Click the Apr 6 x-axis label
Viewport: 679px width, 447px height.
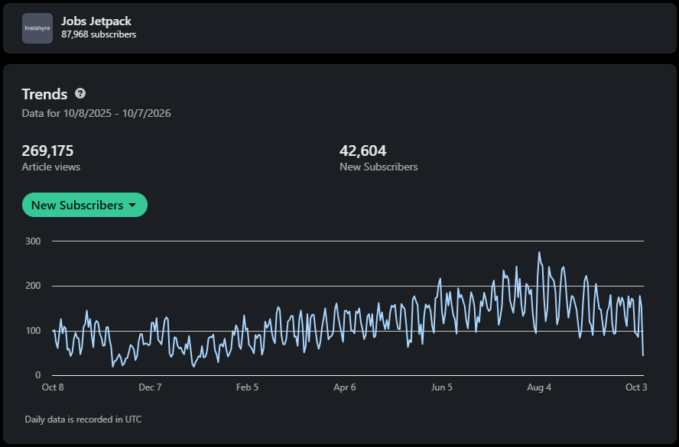(x=345, y=387)
